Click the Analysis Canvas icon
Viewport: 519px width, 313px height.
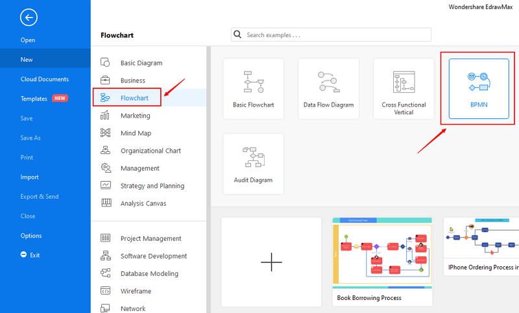106,203
